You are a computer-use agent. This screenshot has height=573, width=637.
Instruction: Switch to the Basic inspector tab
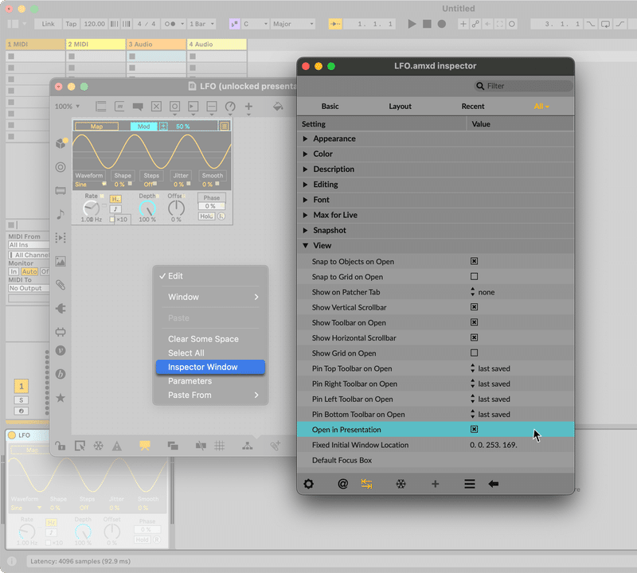[x=330, y=107]
